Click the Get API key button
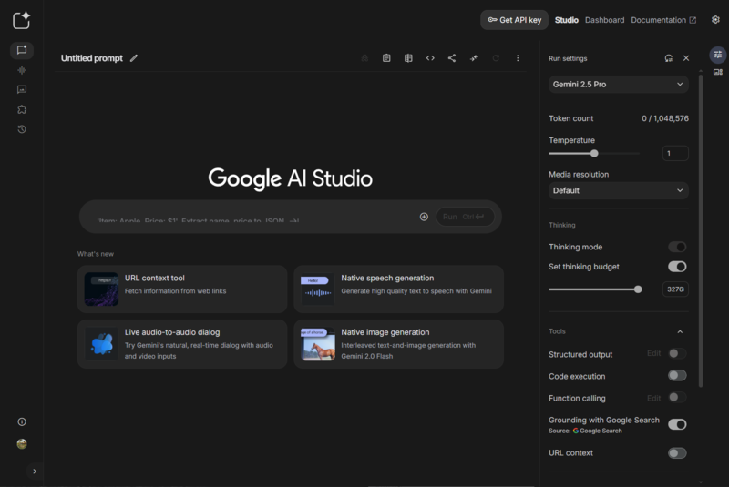 coord(514,20)
